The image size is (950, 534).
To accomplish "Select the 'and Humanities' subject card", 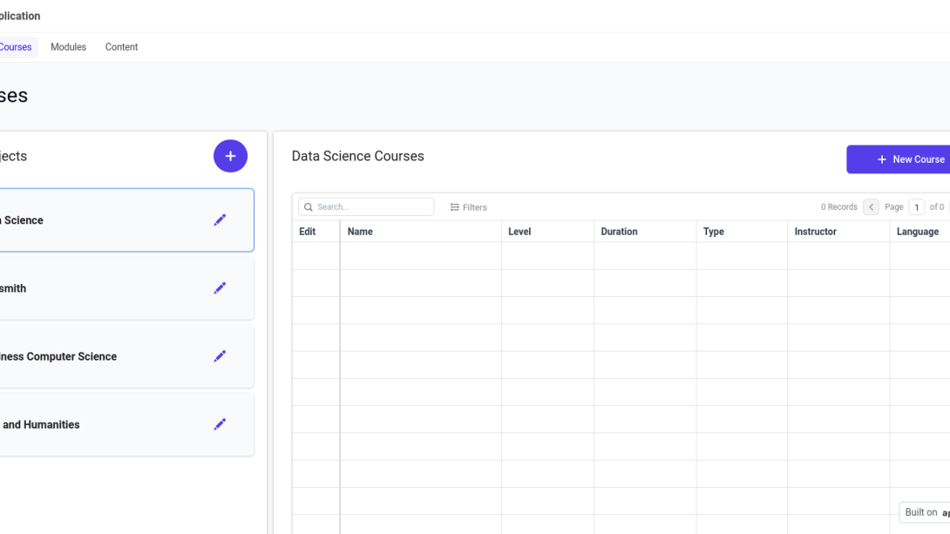I will coord(126,424).
